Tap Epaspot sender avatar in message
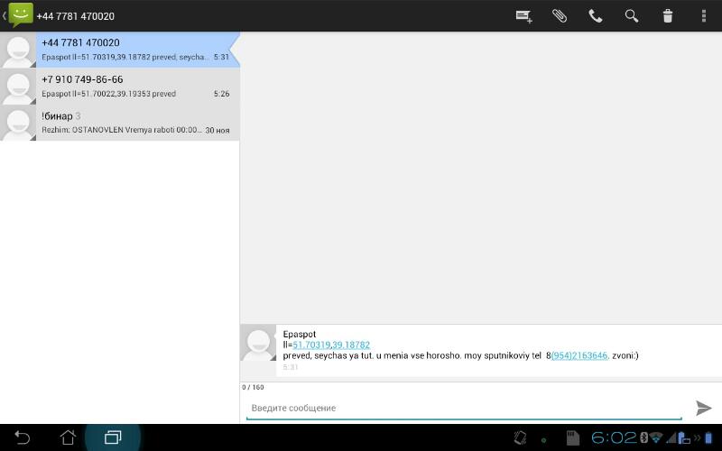The image size is (722, 451). pyautogui.click(x=258, y=345)
